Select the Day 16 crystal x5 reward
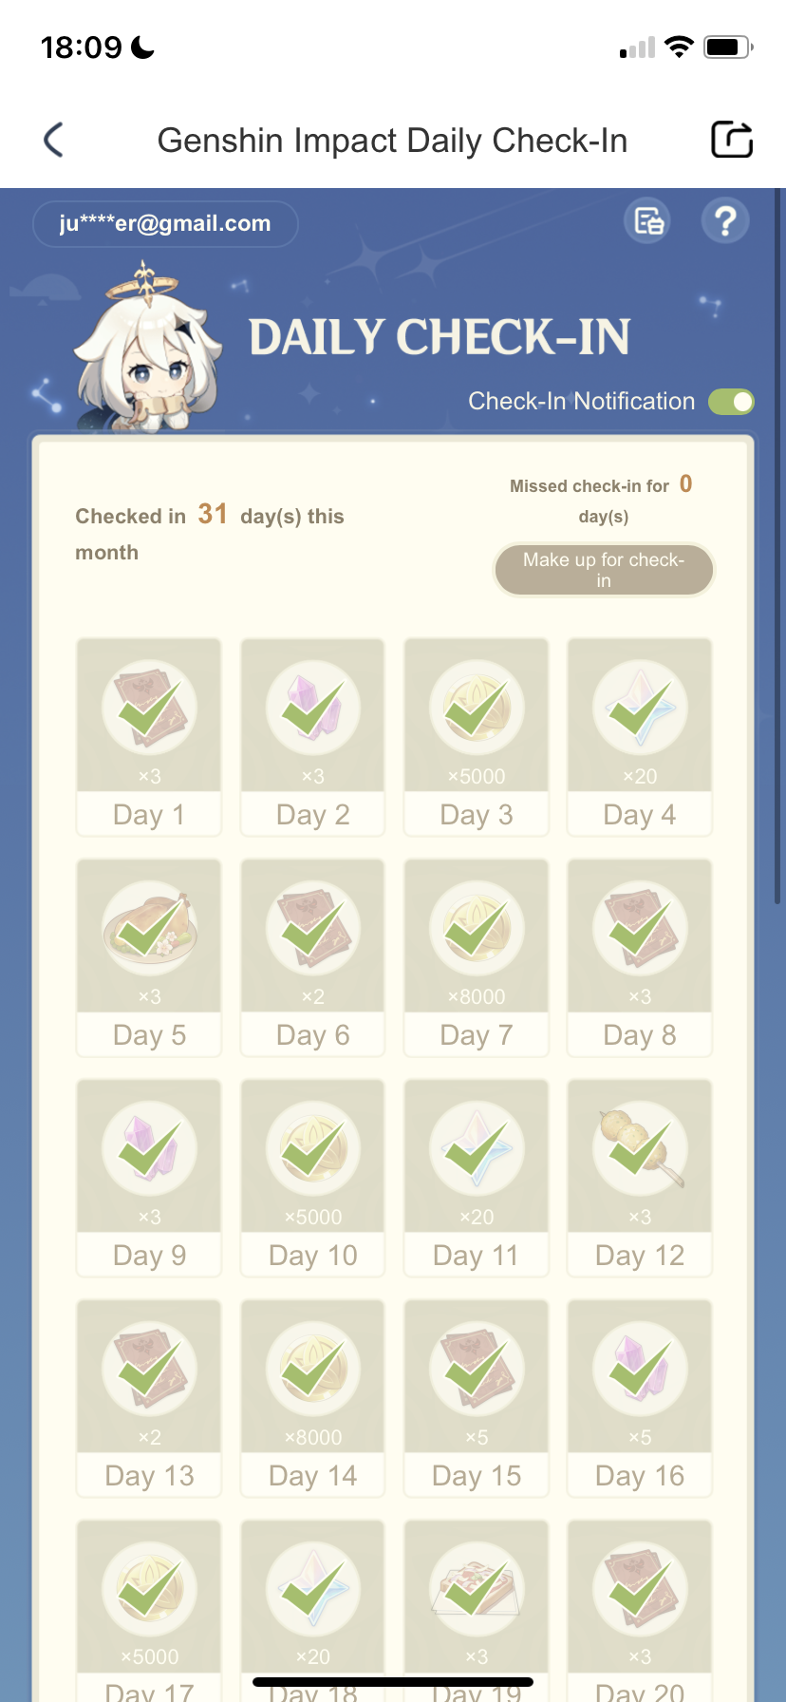 [640, 1398]
